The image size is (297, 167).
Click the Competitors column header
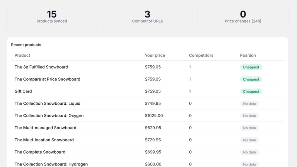coord(201,55)
